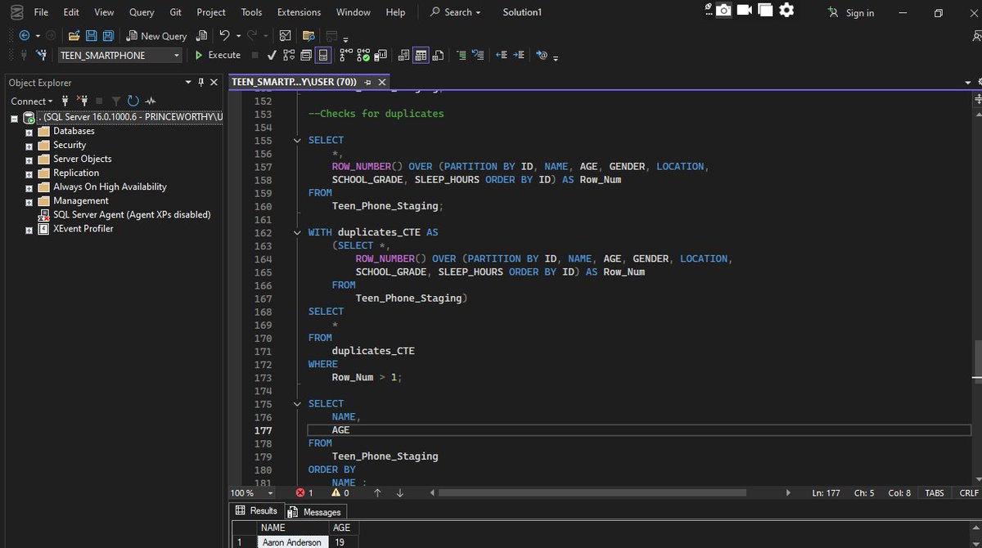Open the Query menu
The image size is (982, 548).
click(142, 12)
